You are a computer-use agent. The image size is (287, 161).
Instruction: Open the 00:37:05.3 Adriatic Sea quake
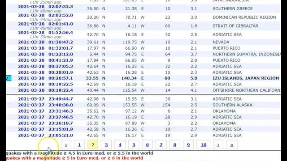click(x=45, y=66)
